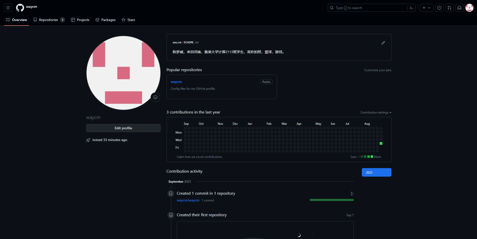Expand the Contribution settings dropdown
This screenshot has width=477, height=239.
[x=376, y=112]
